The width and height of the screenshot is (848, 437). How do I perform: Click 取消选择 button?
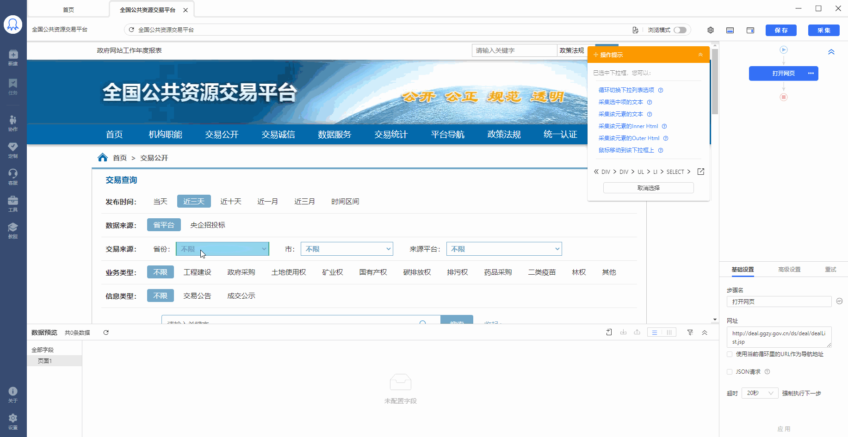(x=649, y=188)
